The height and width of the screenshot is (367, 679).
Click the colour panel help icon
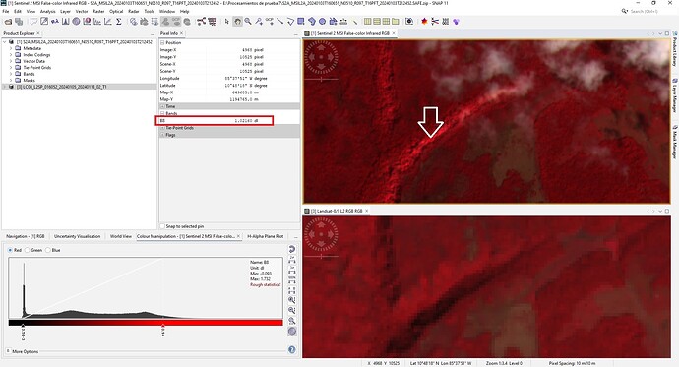click(x=292, y=349)
